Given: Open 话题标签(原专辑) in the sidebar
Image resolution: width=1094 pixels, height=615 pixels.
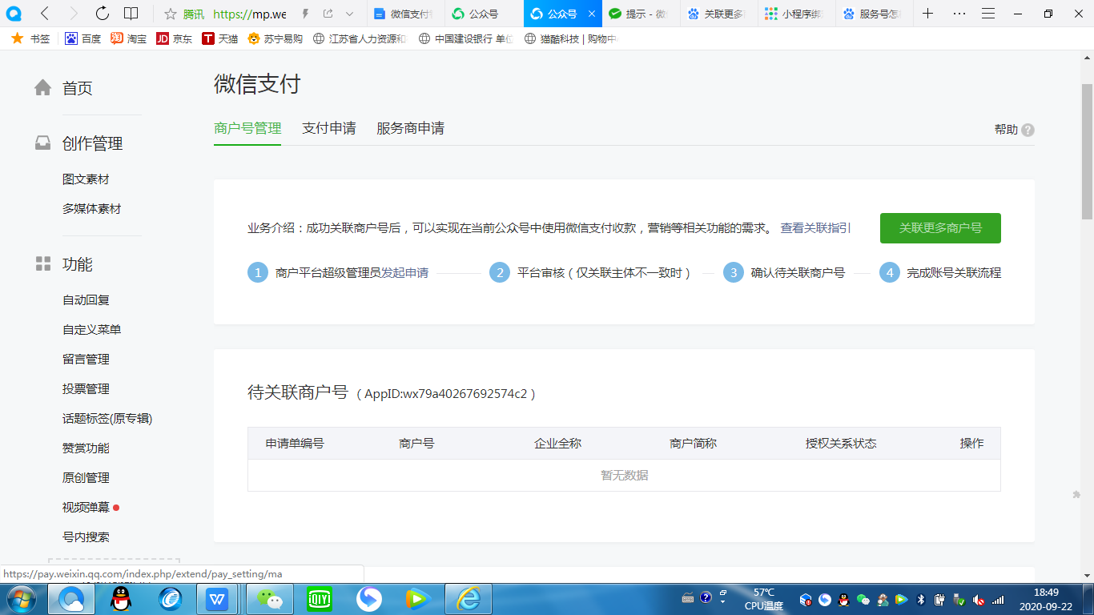Looking at the screenshot, I should pyautogui.click(x=107, y=419).
